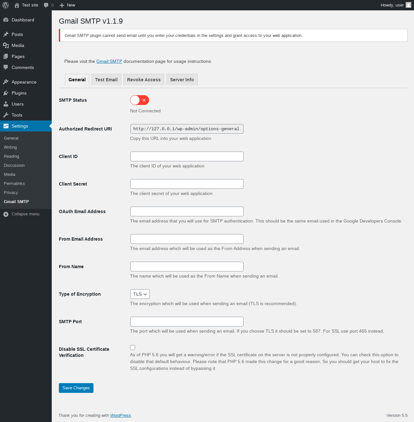Viewport: 414px width, 422px height.
Task: Click New in the admin bar
Action: pyautogui.click(x=71, y=5)
